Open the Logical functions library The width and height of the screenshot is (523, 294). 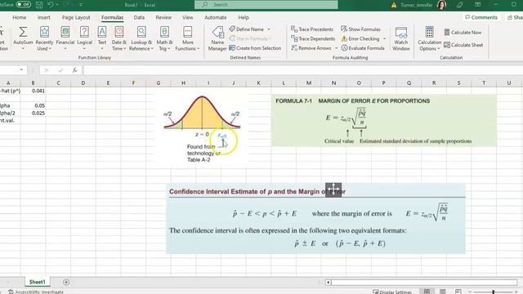point(84,38)
